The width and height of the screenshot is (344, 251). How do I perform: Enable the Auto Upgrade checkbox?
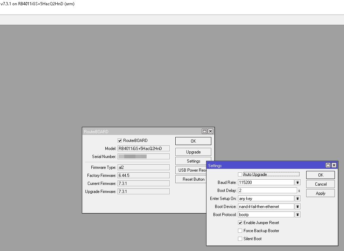click(x=240, y=174)
